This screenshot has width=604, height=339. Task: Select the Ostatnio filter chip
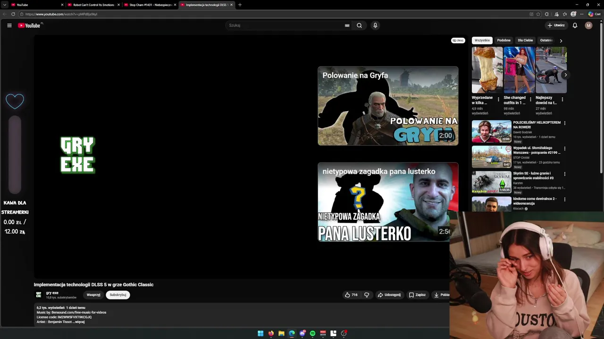tap(546, 40)
